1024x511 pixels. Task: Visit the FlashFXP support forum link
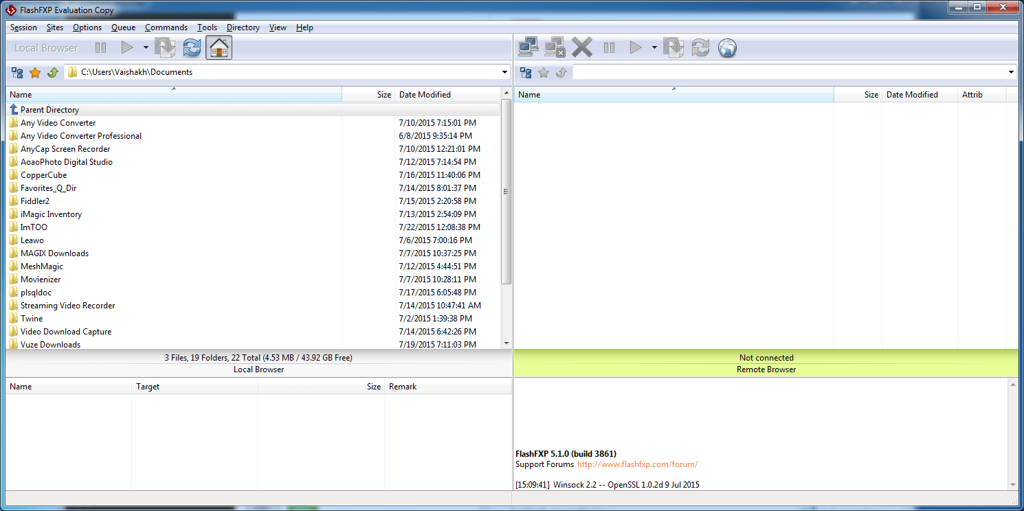point(637,464)
